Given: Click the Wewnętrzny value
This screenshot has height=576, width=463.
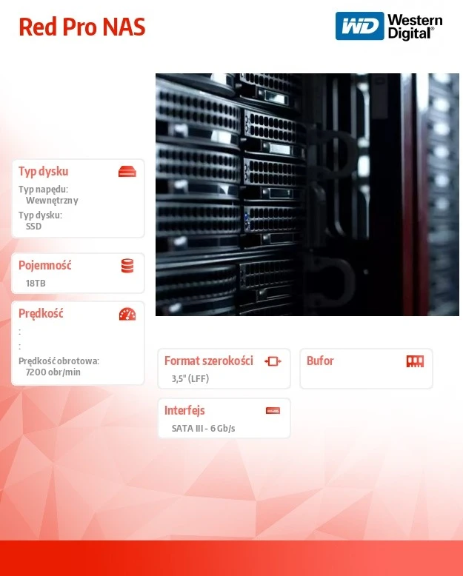Looking at the screenshot, I should (x=52, y=200).
